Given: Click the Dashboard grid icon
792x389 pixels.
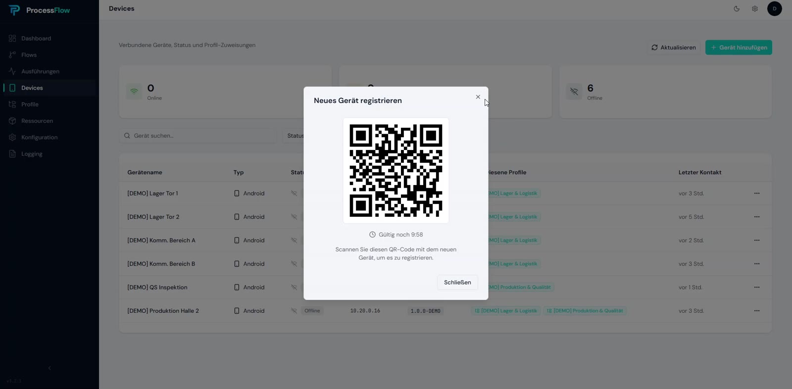Looking at the screenshot, I should tap(12, 39).
